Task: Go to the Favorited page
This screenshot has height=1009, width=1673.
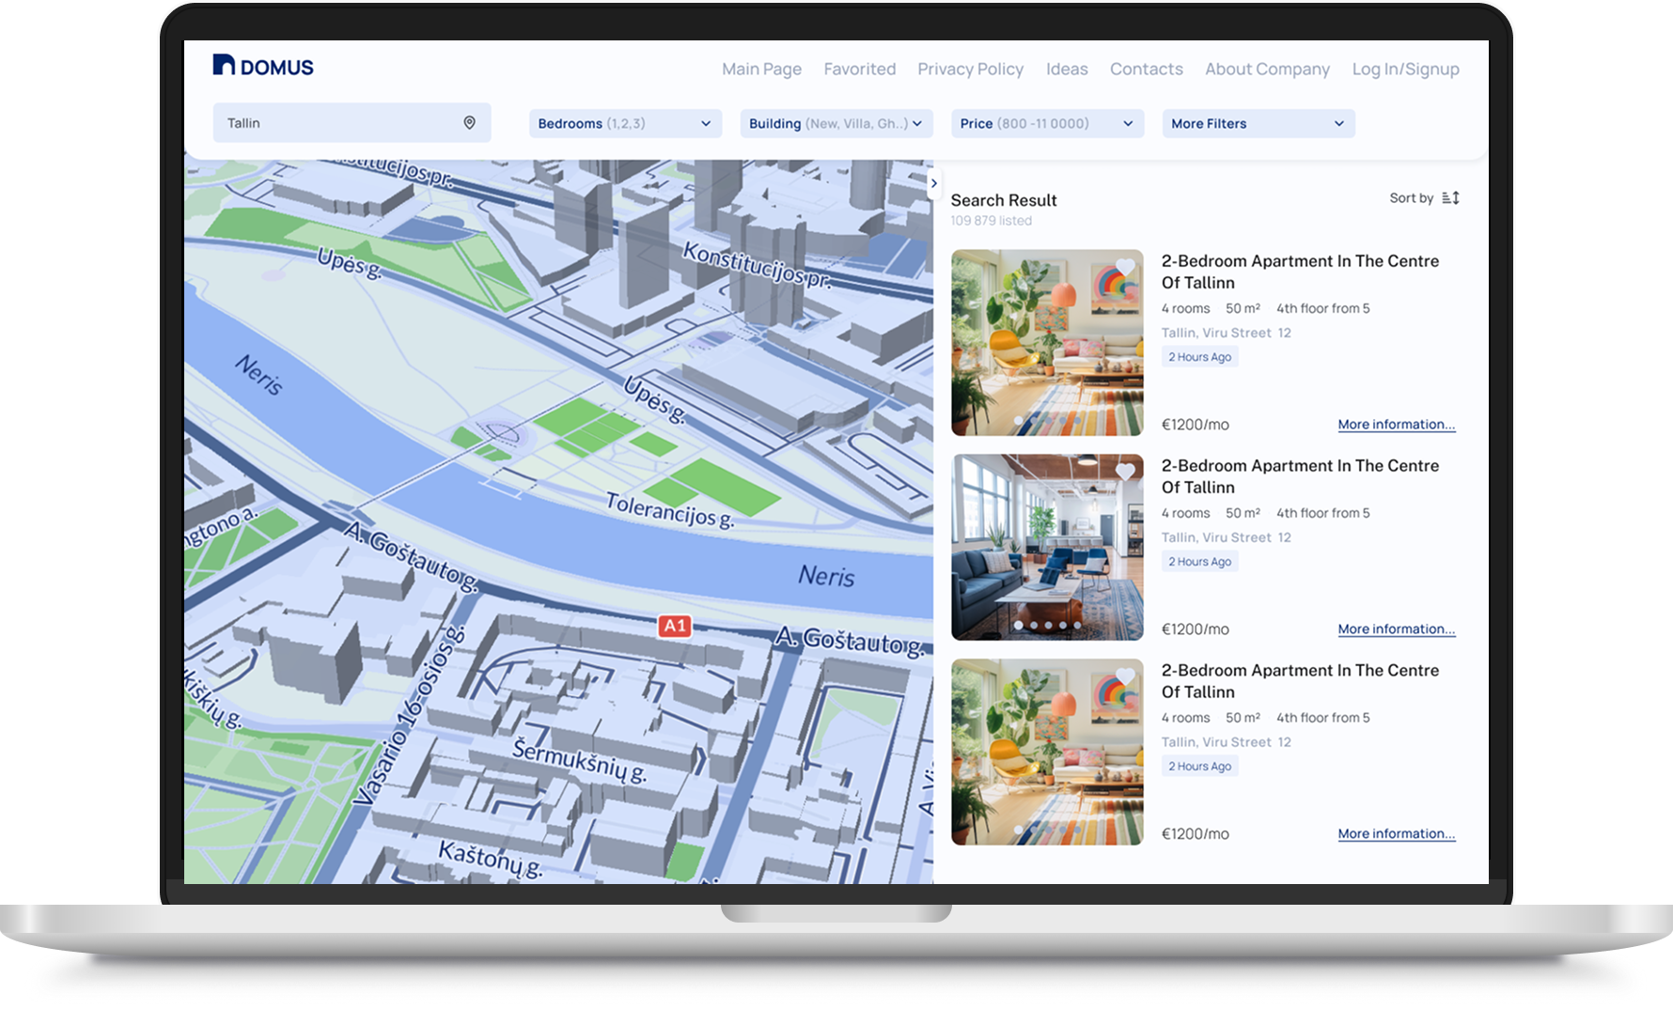Action: (x=859, y=69)
